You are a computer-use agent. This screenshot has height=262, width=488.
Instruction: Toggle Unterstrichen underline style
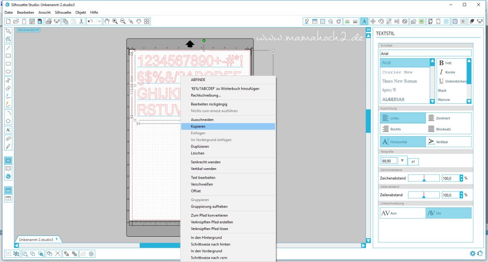[x=453, y=81]
